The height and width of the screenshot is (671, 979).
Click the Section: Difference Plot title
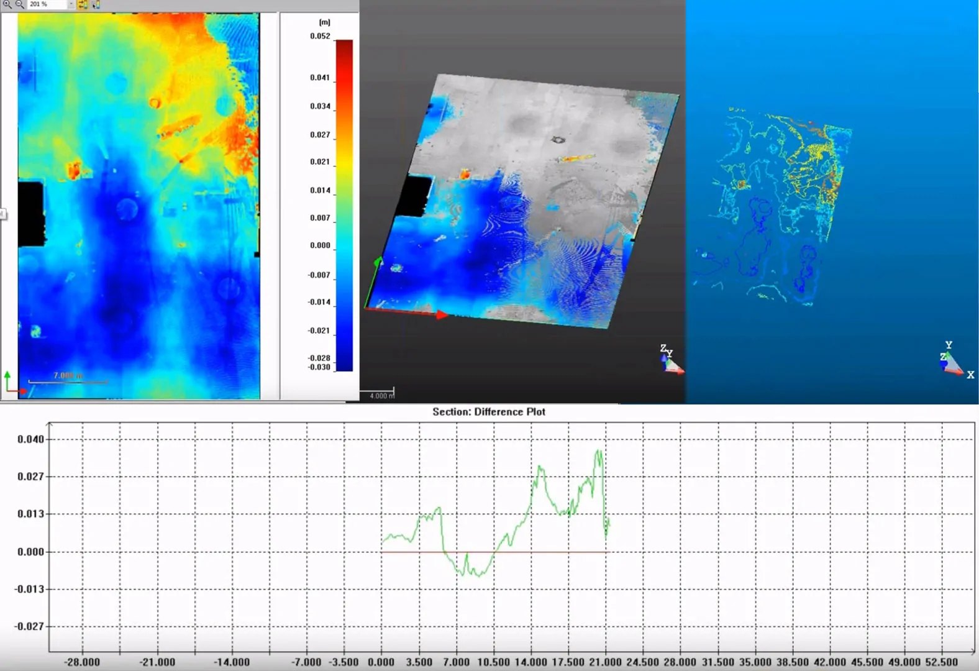489,412
